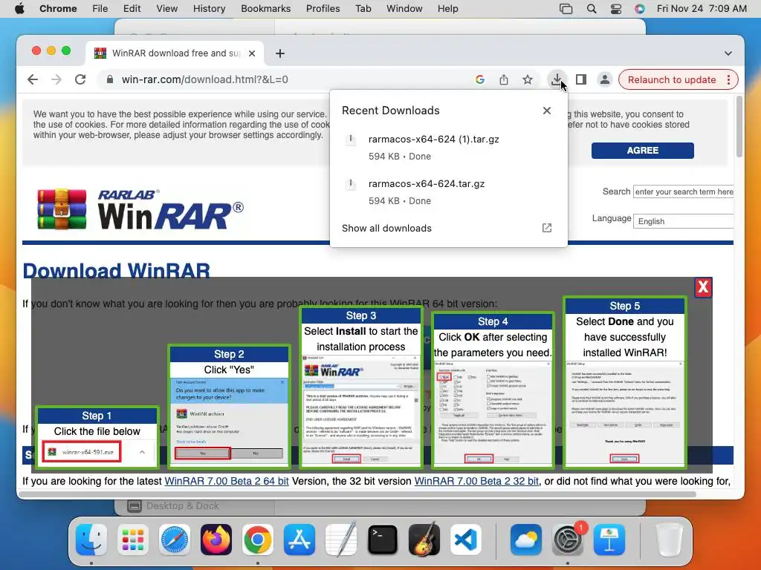
Task: Click the Step 5 Done screenshot thumbnail
Action: pyautogui.click(x=624, y=413)
